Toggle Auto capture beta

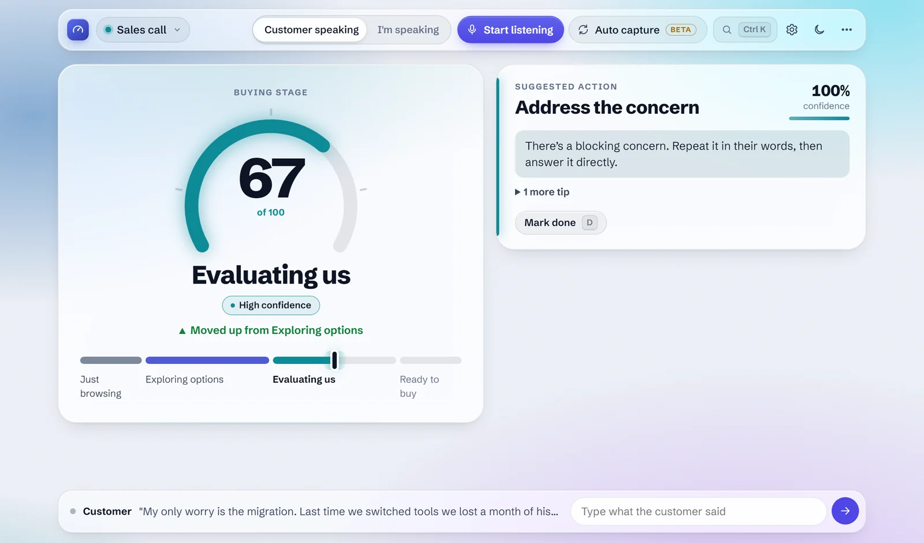coord(638,29)
